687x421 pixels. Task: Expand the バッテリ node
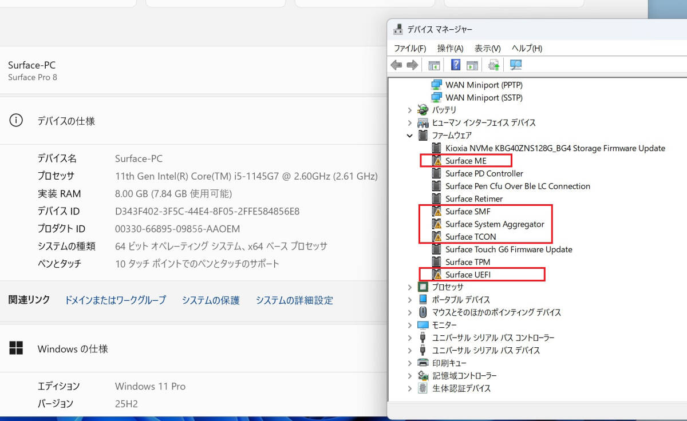click(x=409, y=110)
